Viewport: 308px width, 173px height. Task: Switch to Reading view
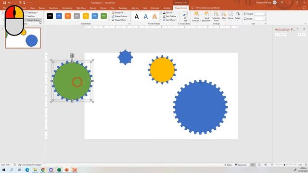pyautogui.click(x=265, y=165)
